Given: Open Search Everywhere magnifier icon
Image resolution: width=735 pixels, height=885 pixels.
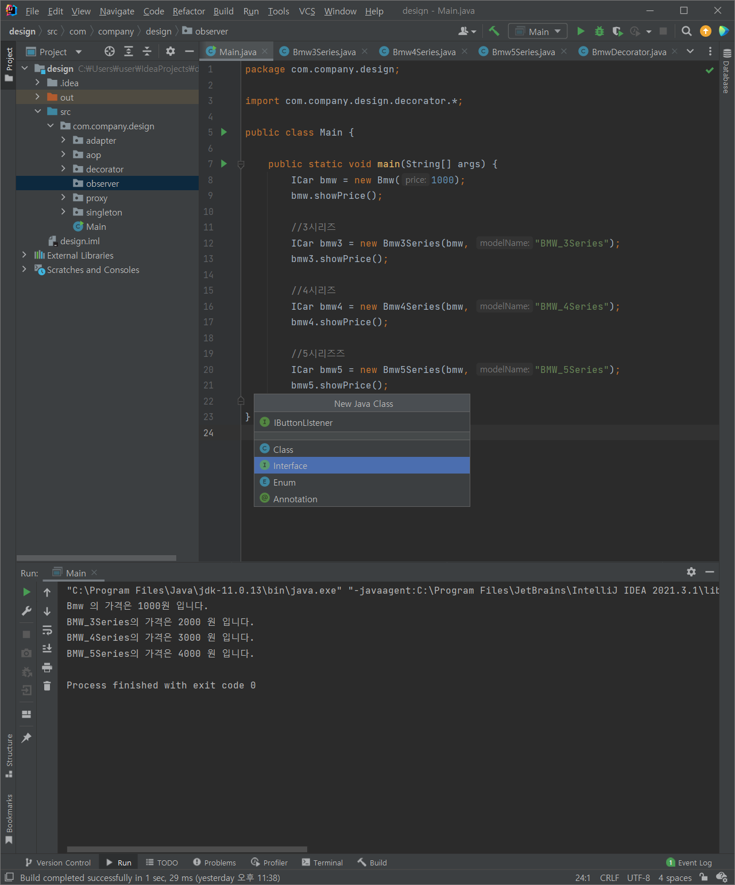Looking at the screenshot, I should tap(686, 31).
